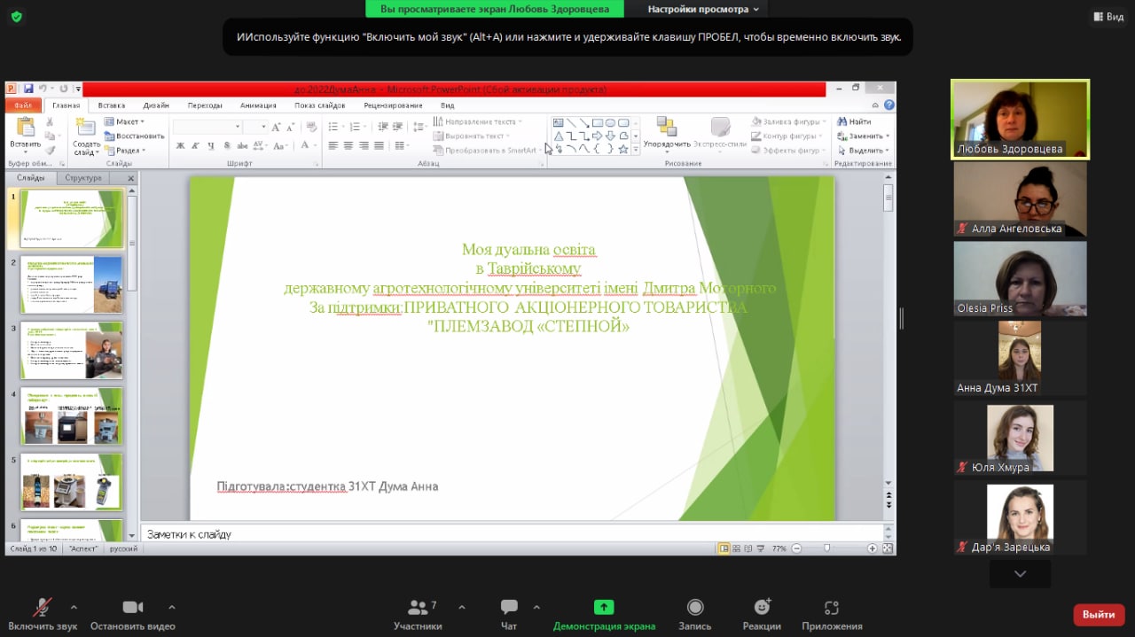
Task: Open the Чат chat panel
Action: coord(509,614)
